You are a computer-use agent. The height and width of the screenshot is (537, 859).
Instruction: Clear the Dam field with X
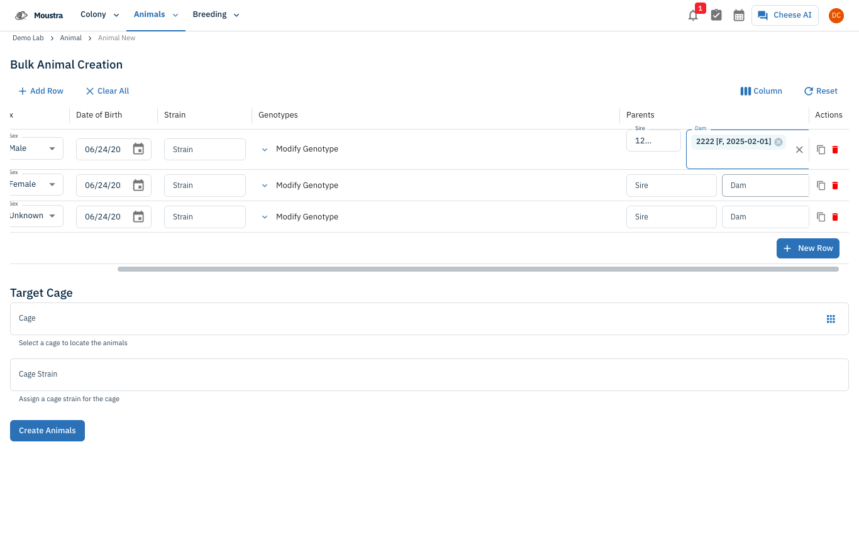tap(799, 150)
